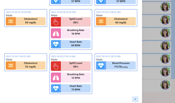Close the vitals popup with X button

[x=135, y=99]
